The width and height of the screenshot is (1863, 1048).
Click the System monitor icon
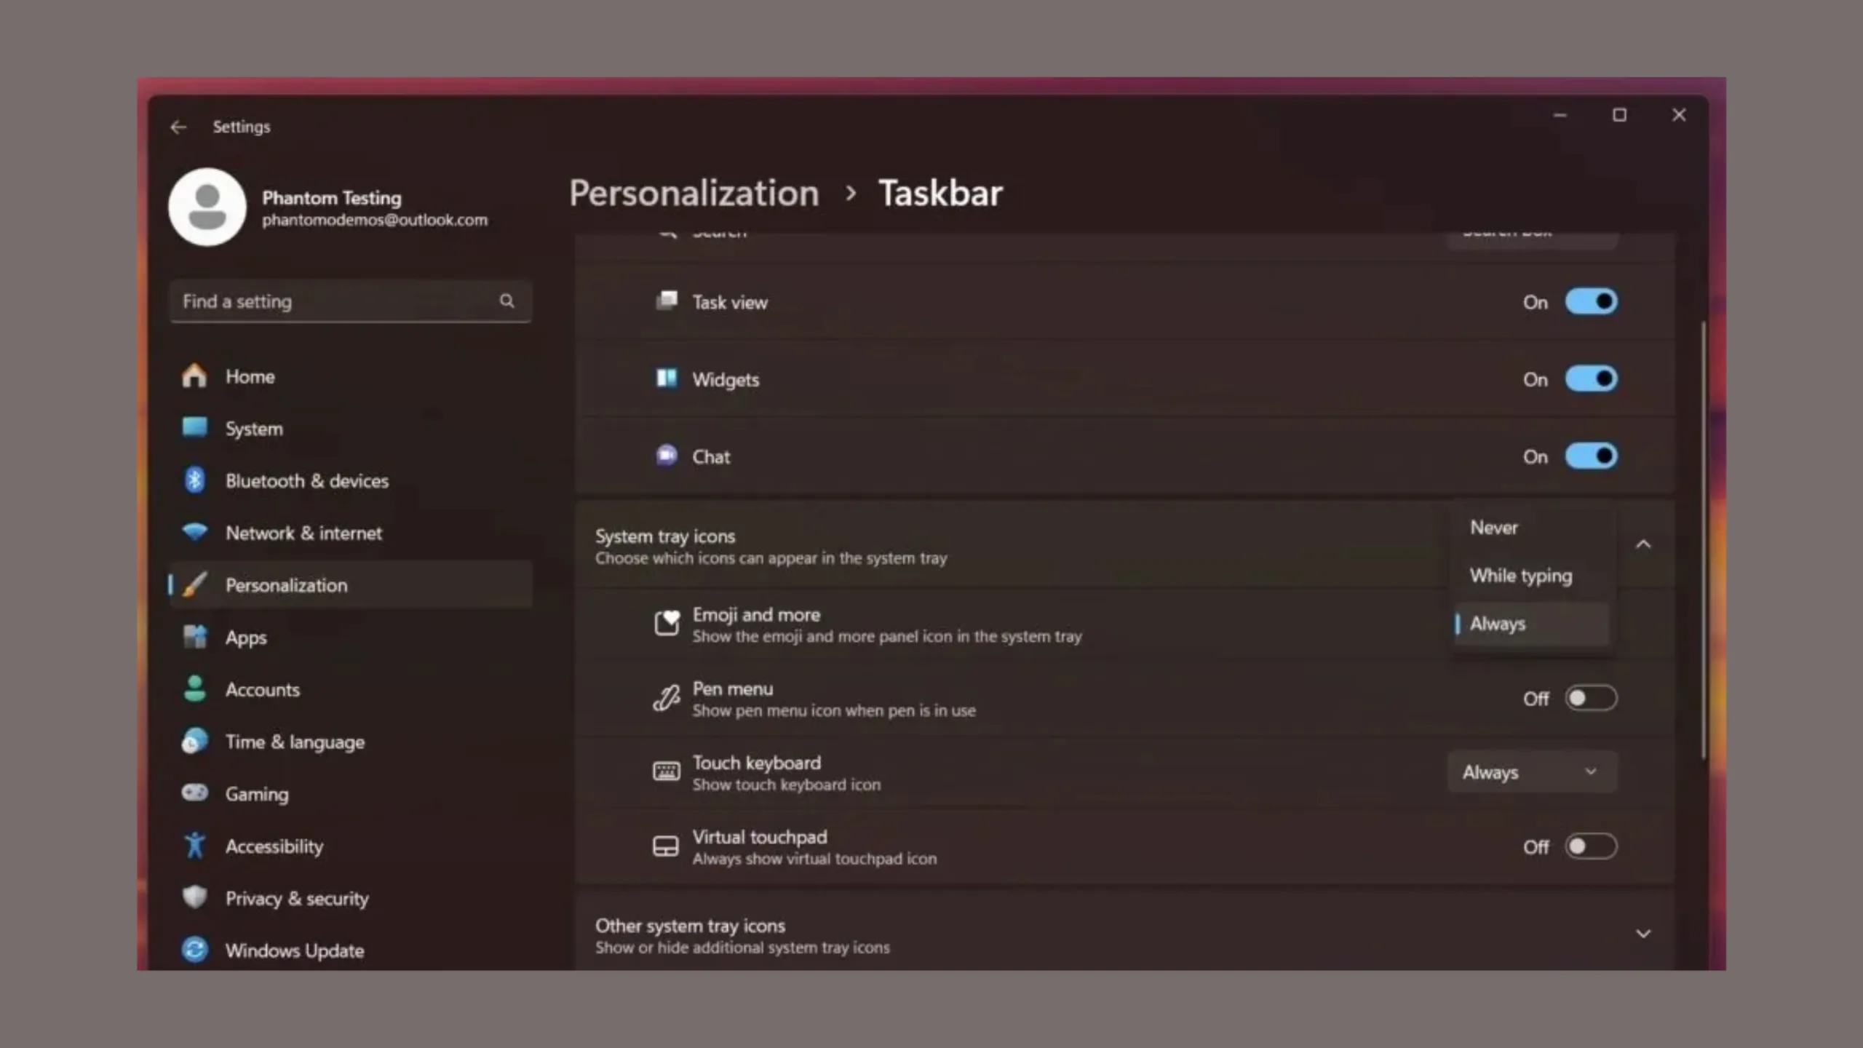[194, 427]
